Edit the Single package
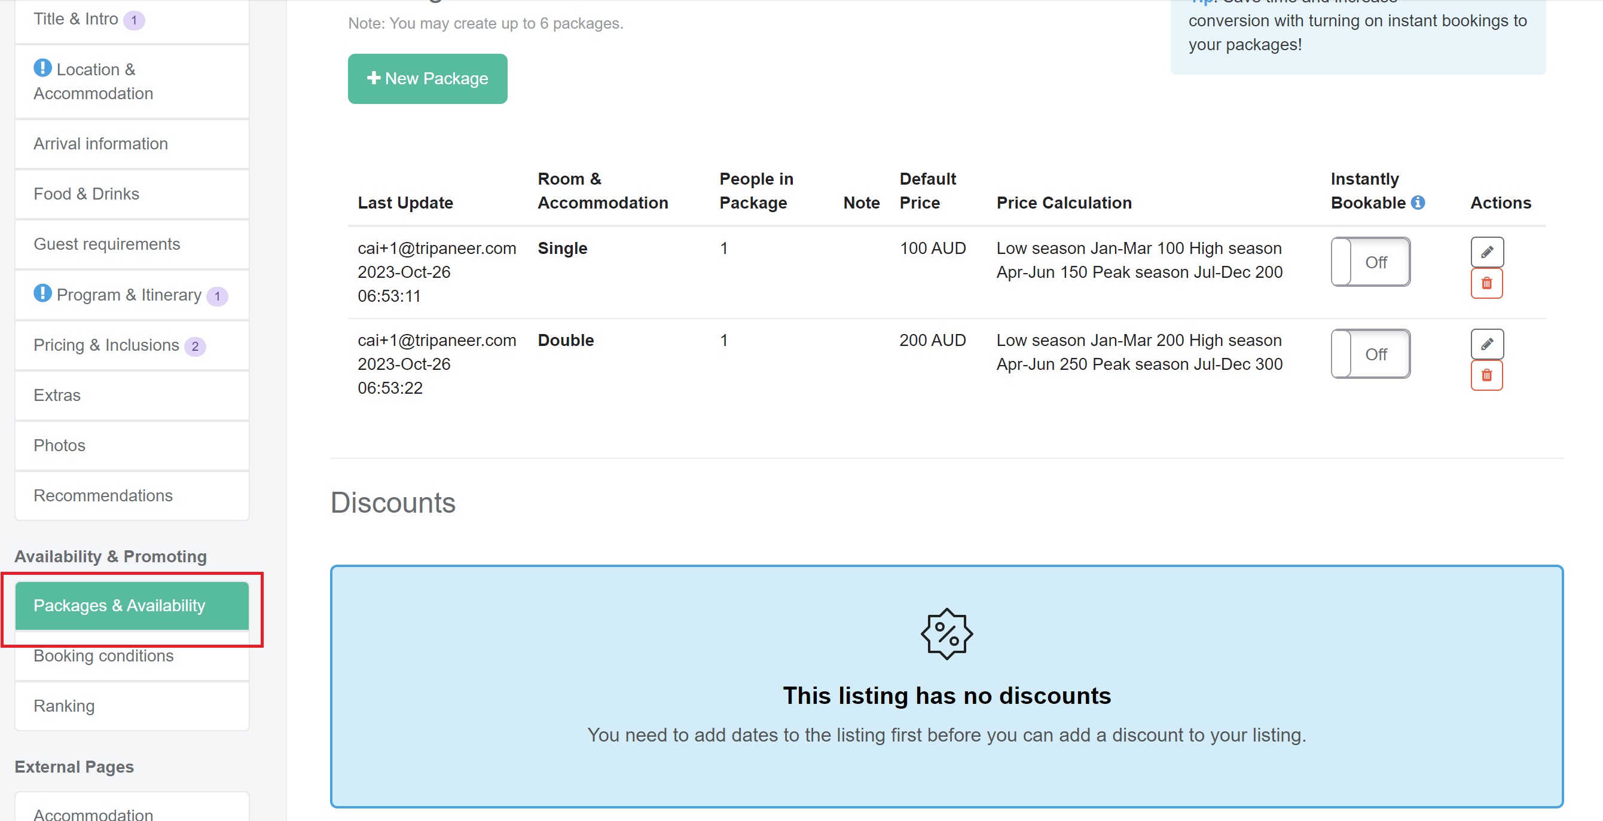This screenshot has height=821, width=1603. point(1487,252)
